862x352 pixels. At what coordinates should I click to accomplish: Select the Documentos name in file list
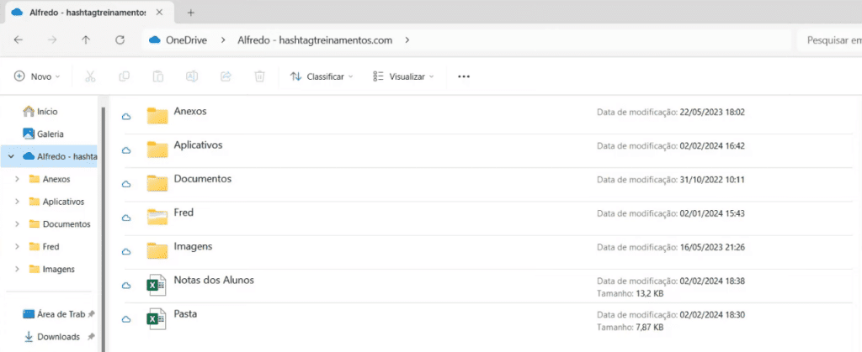click(203, 179)
